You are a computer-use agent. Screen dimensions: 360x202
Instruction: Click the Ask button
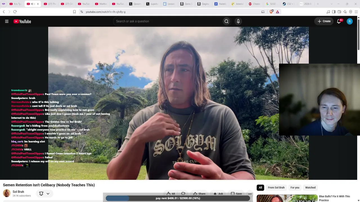[218, 194]
